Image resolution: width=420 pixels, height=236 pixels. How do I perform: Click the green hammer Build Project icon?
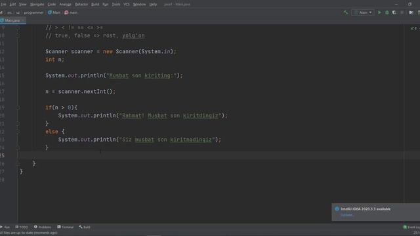tap(346, 12)
